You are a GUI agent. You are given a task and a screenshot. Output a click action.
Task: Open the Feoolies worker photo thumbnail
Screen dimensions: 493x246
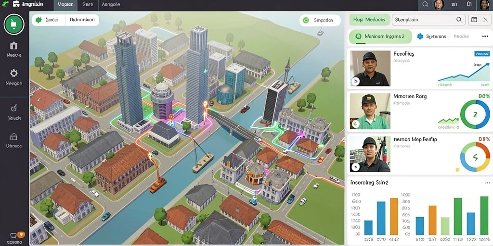370,68
